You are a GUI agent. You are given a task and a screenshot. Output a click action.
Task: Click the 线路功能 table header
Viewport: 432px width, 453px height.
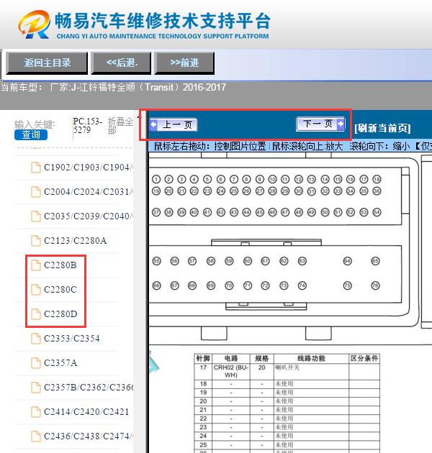click(311, 359)
